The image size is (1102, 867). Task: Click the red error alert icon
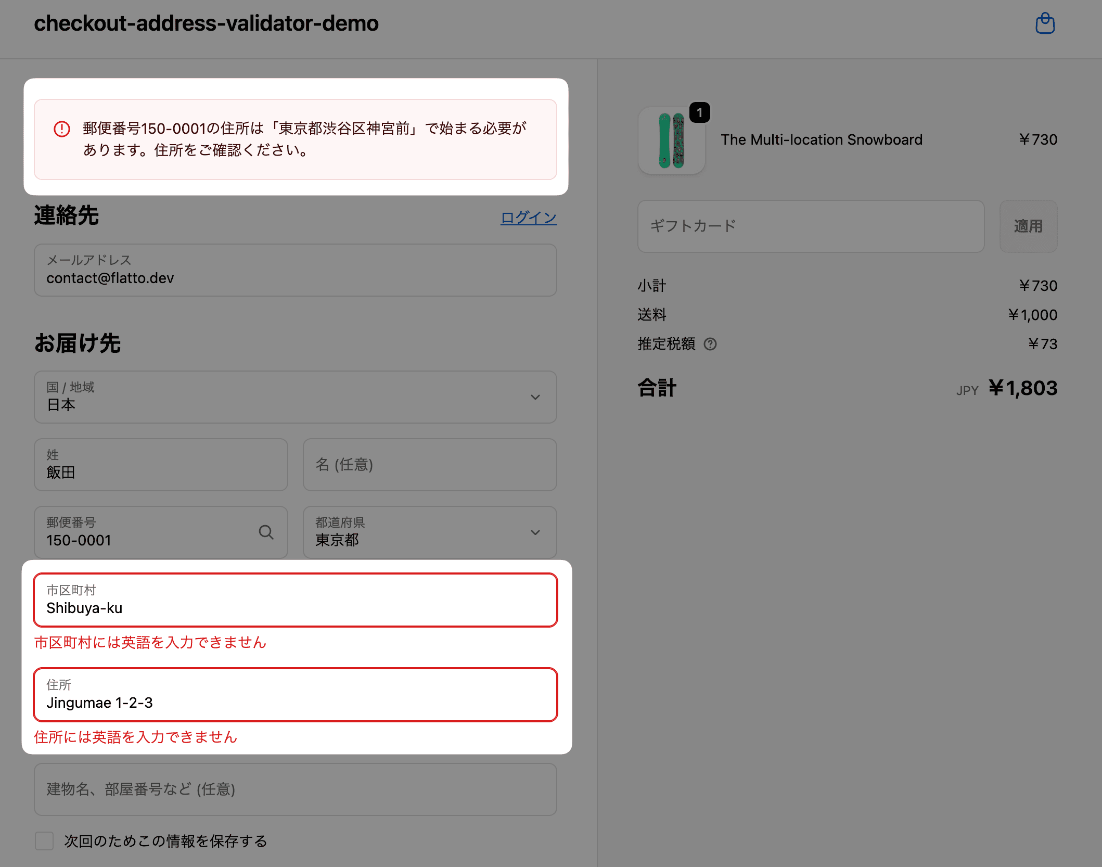(62, 129)
